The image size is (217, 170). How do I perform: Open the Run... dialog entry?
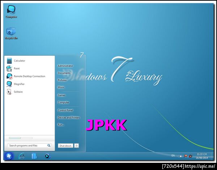[61, 125]
